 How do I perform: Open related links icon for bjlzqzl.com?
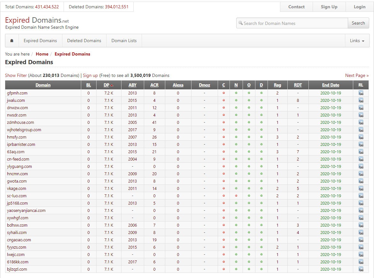point(361,269)
